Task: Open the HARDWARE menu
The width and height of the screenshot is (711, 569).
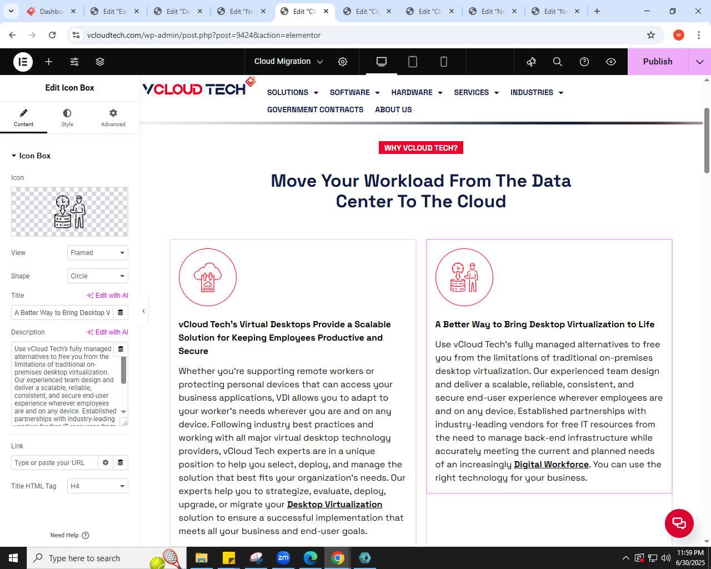Action: coord(417,93)
